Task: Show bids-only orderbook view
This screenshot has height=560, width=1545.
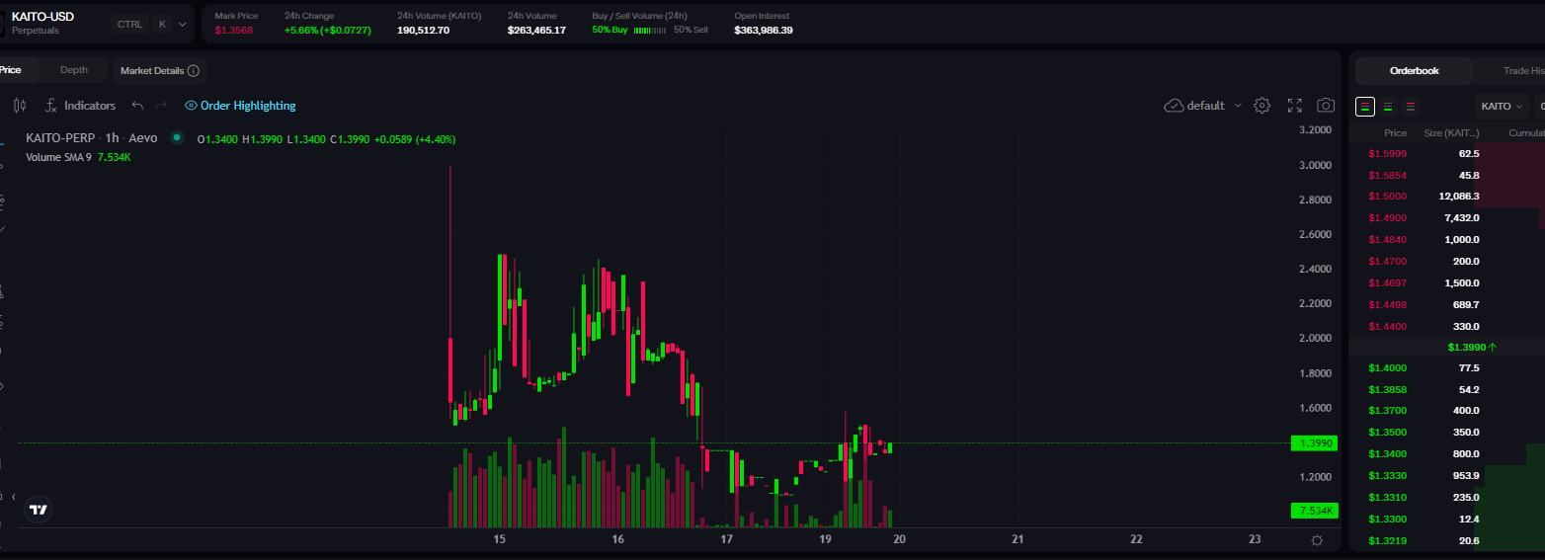Action: click(1388, 107)
